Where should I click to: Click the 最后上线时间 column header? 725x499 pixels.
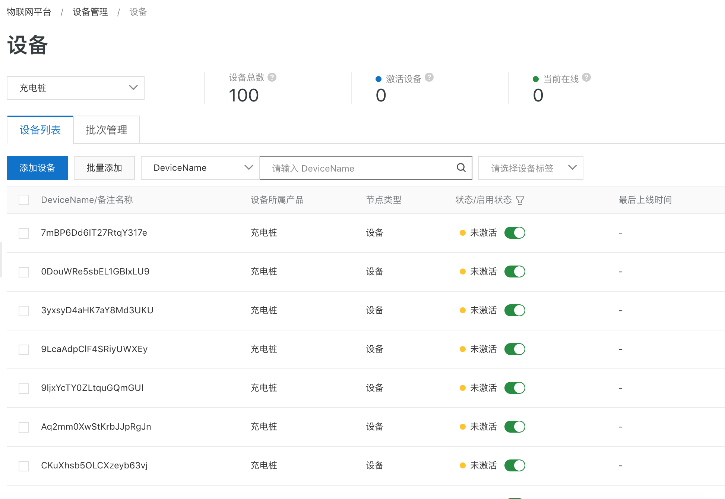click(645, 200)
